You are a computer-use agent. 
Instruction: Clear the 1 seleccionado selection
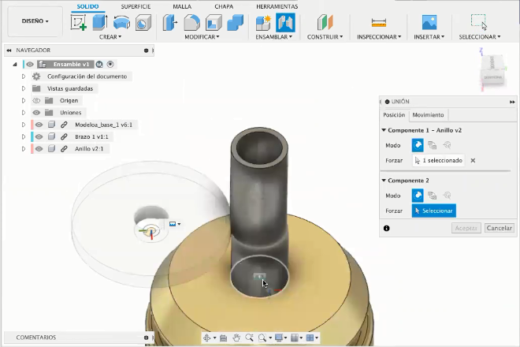click(473, 160)
